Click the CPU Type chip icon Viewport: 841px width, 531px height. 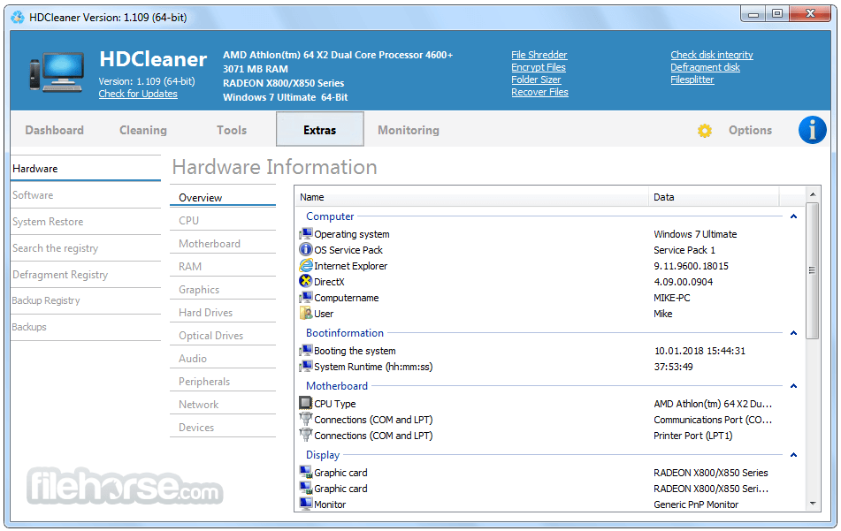pyautogui.click(x=306, y=403)
